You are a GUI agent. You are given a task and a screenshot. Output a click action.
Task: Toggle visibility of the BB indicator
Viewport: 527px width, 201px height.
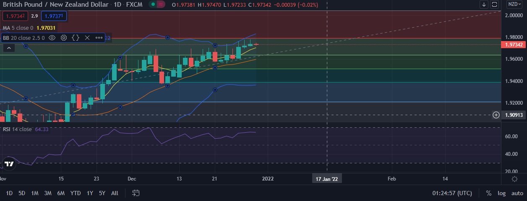click(52, 38)
